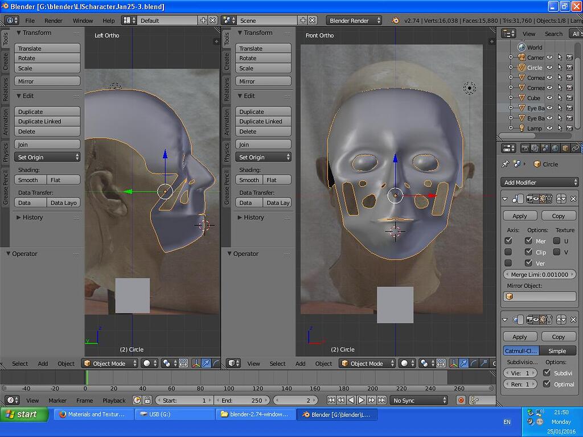The width and height of the screenshot is (583, 437).
Task: Toggle the timeline lock icon
Action: [x=147, y=400]
